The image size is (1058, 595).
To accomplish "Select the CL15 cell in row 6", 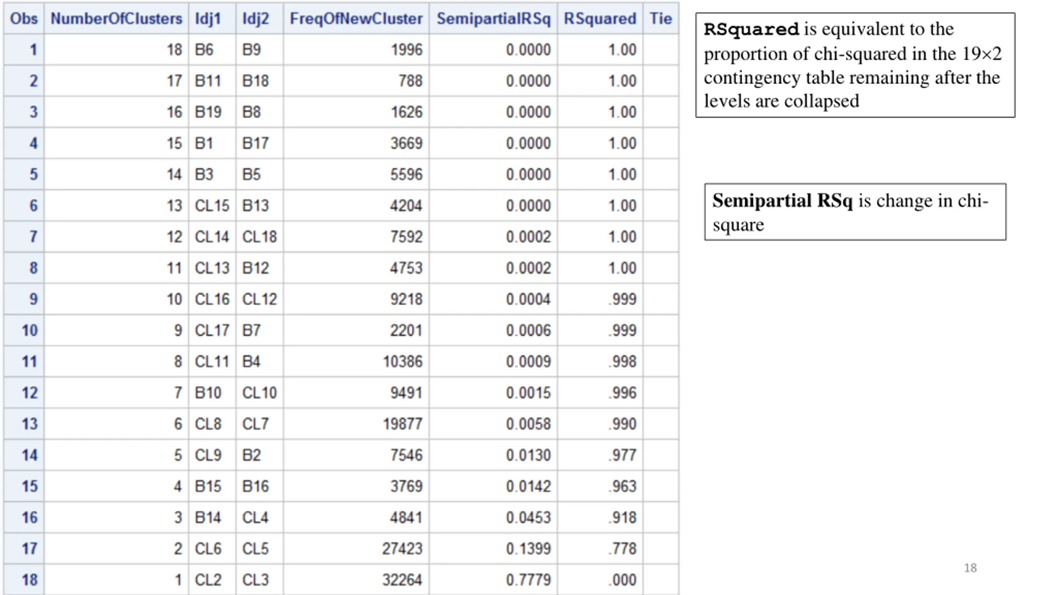I will (x=212, y=205).
